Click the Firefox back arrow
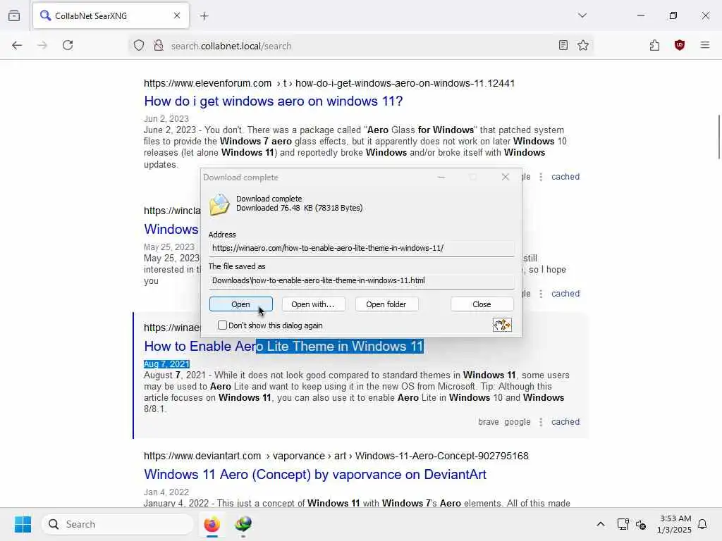The height and width of the screenshot is (541, 722). tap(17, 45)
